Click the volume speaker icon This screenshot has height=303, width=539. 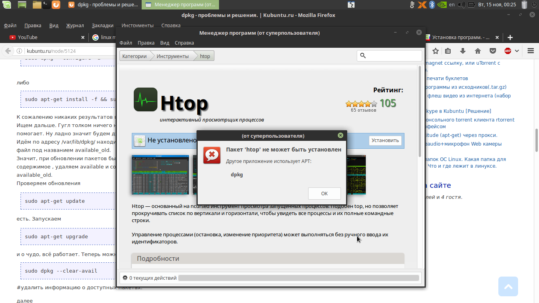(x=461, y=5)
